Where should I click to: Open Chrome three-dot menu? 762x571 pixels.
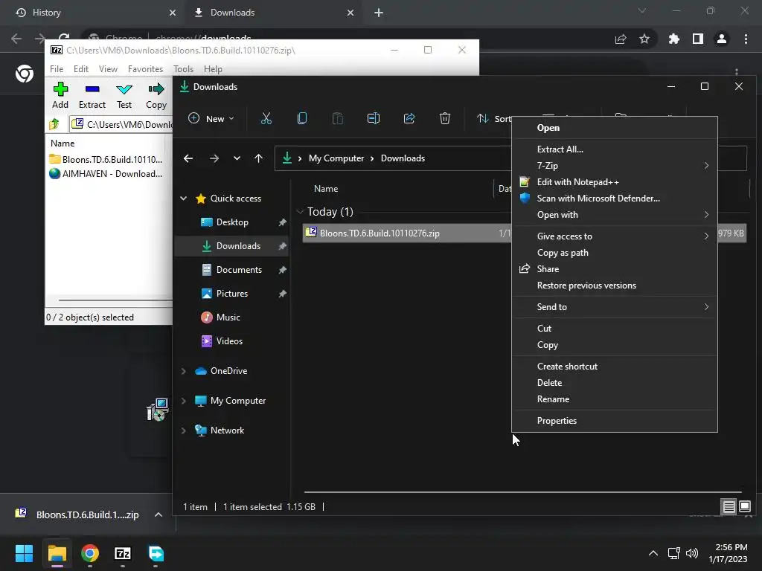coord(746,39)
